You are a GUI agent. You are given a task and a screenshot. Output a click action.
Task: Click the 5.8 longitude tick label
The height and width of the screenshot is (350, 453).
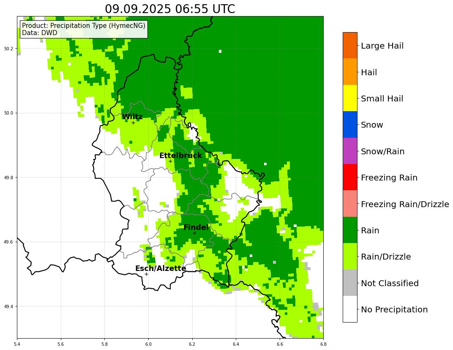(x=104, y=344)
